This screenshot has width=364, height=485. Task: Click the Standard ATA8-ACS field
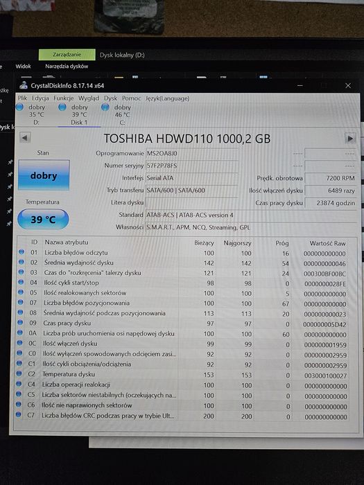[x=251, y=215]
